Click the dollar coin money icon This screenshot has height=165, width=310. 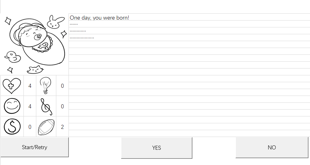12,127
